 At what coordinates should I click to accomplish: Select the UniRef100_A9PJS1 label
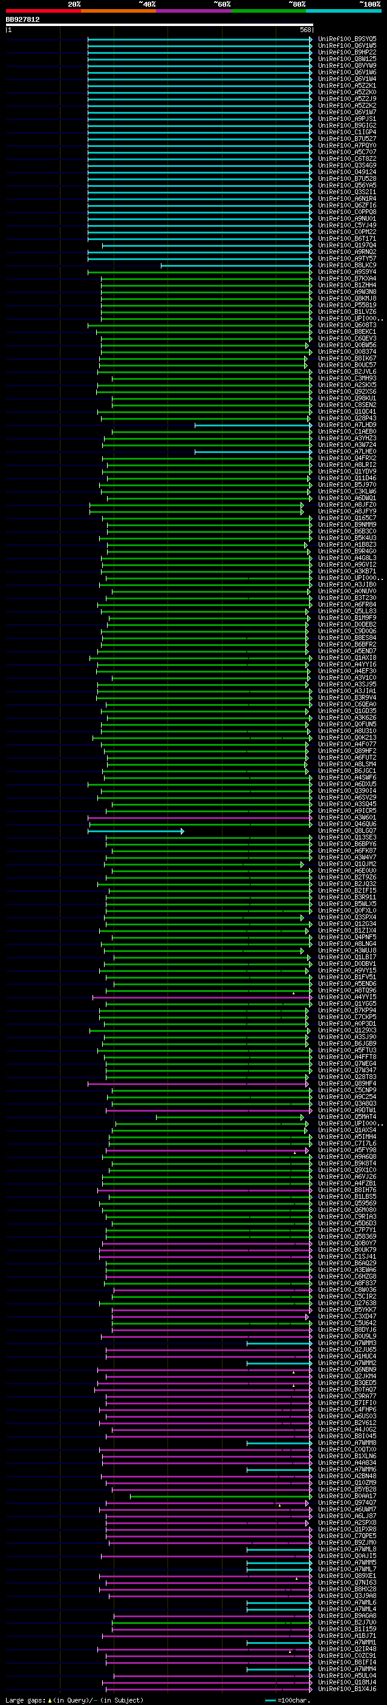tap(347, 119)
